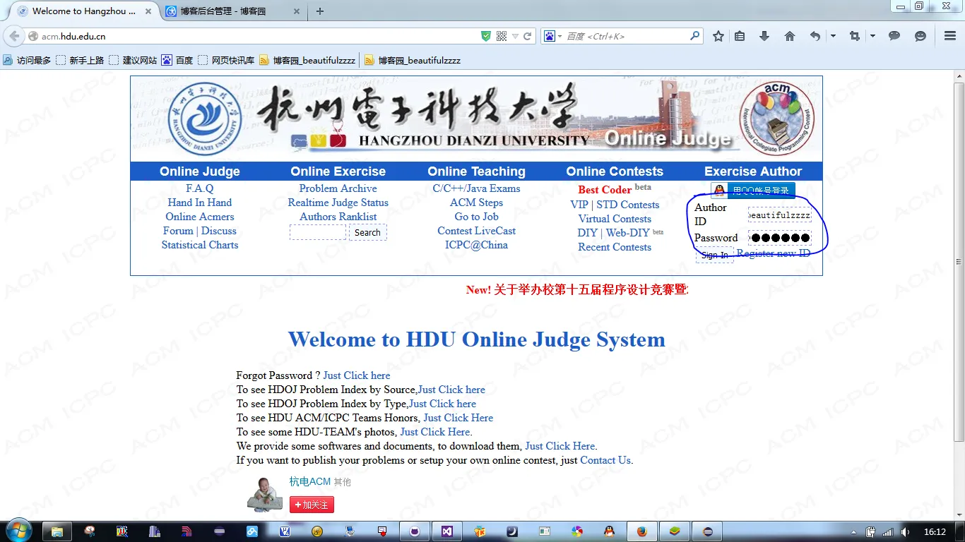The width and height of the screenshot is (965, 542).
Task: Click the Hangzhou Dianzi University round logo
Action: pyautogui.click(x=205, y=119)
